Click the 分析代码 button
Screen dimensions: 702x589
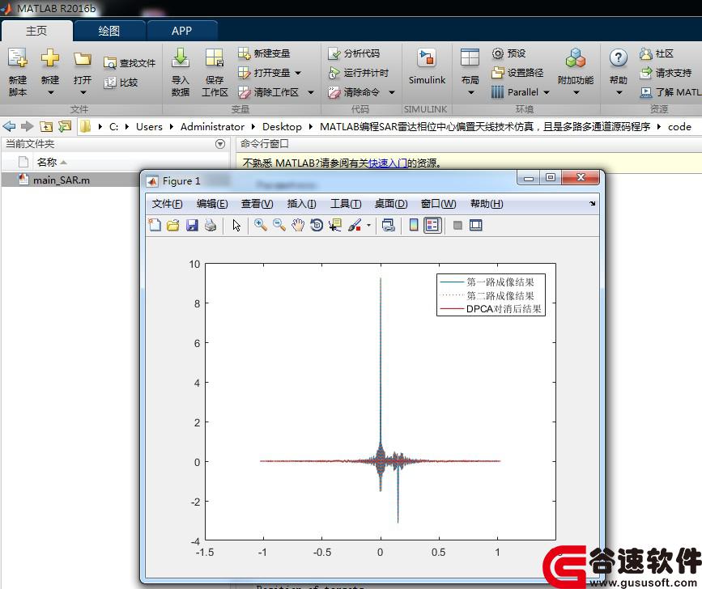coord(354,53)
